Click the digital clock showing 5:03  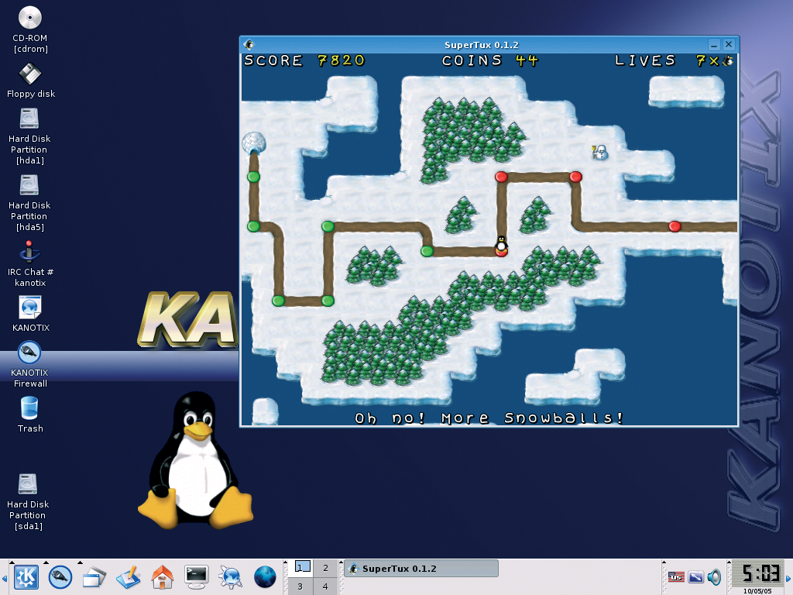pyautogui.click(x=757, y=574)
